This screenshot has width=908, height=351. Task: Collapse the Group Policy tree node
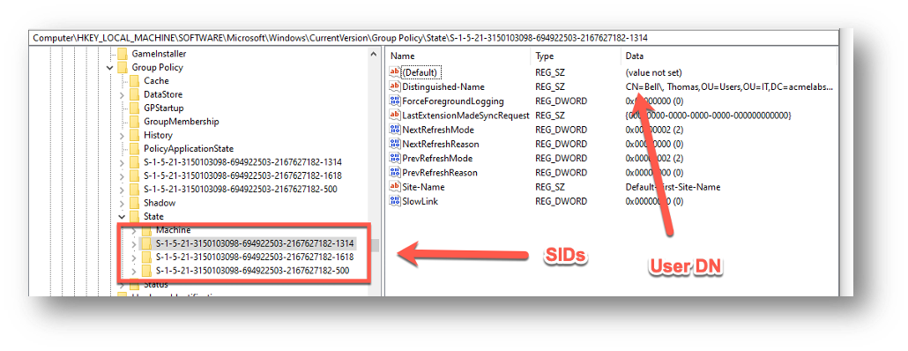pyautogui.click(x=109, y=68)
